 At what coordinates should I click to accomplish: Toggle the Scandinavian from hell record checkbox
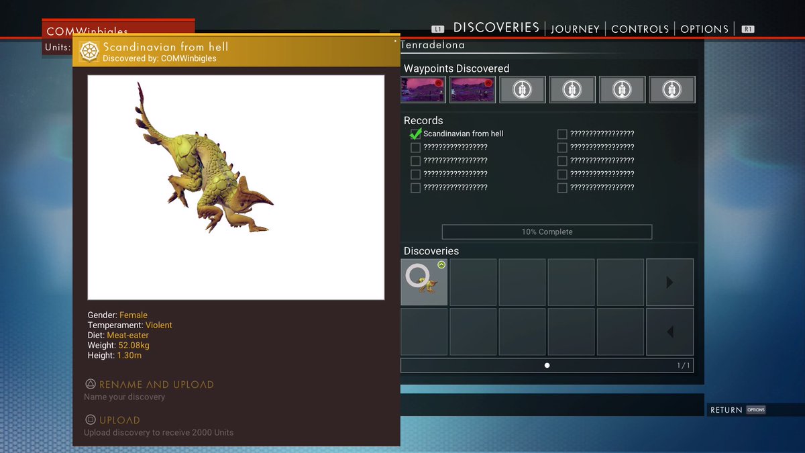click(x=415, y=134)
